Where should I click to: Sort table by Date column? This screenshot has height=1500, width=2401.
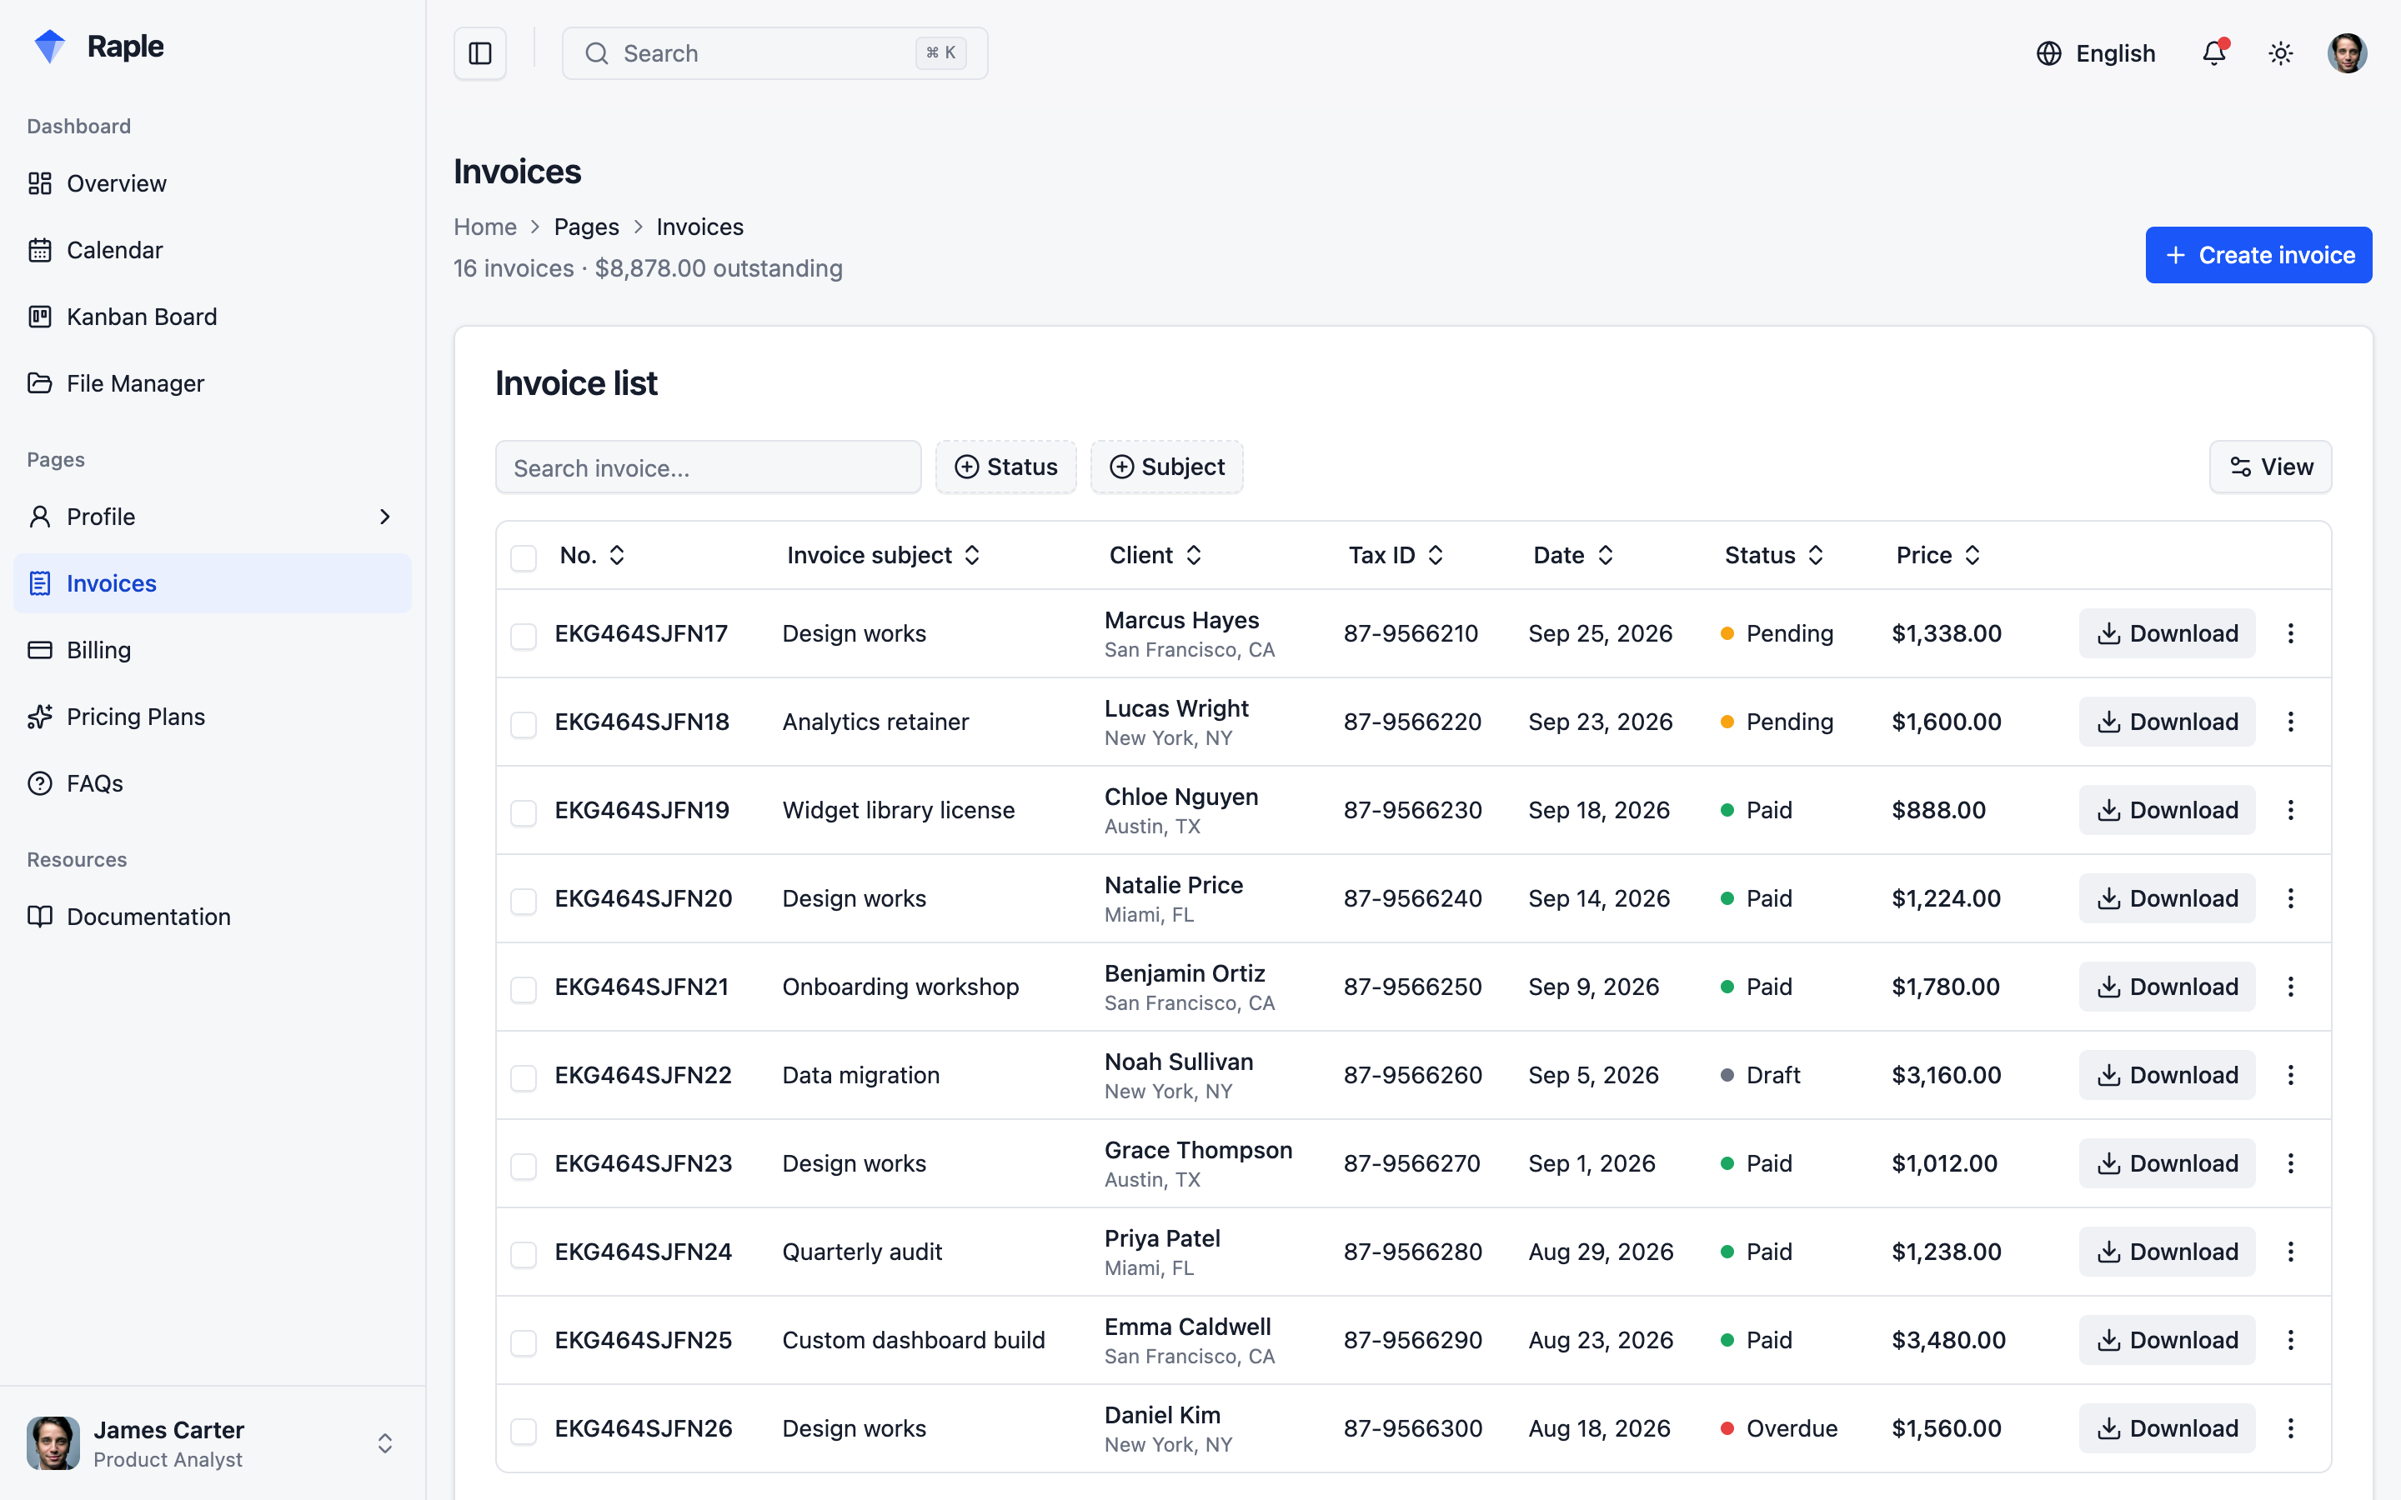pyautogui.click(x=1606, y=556)
